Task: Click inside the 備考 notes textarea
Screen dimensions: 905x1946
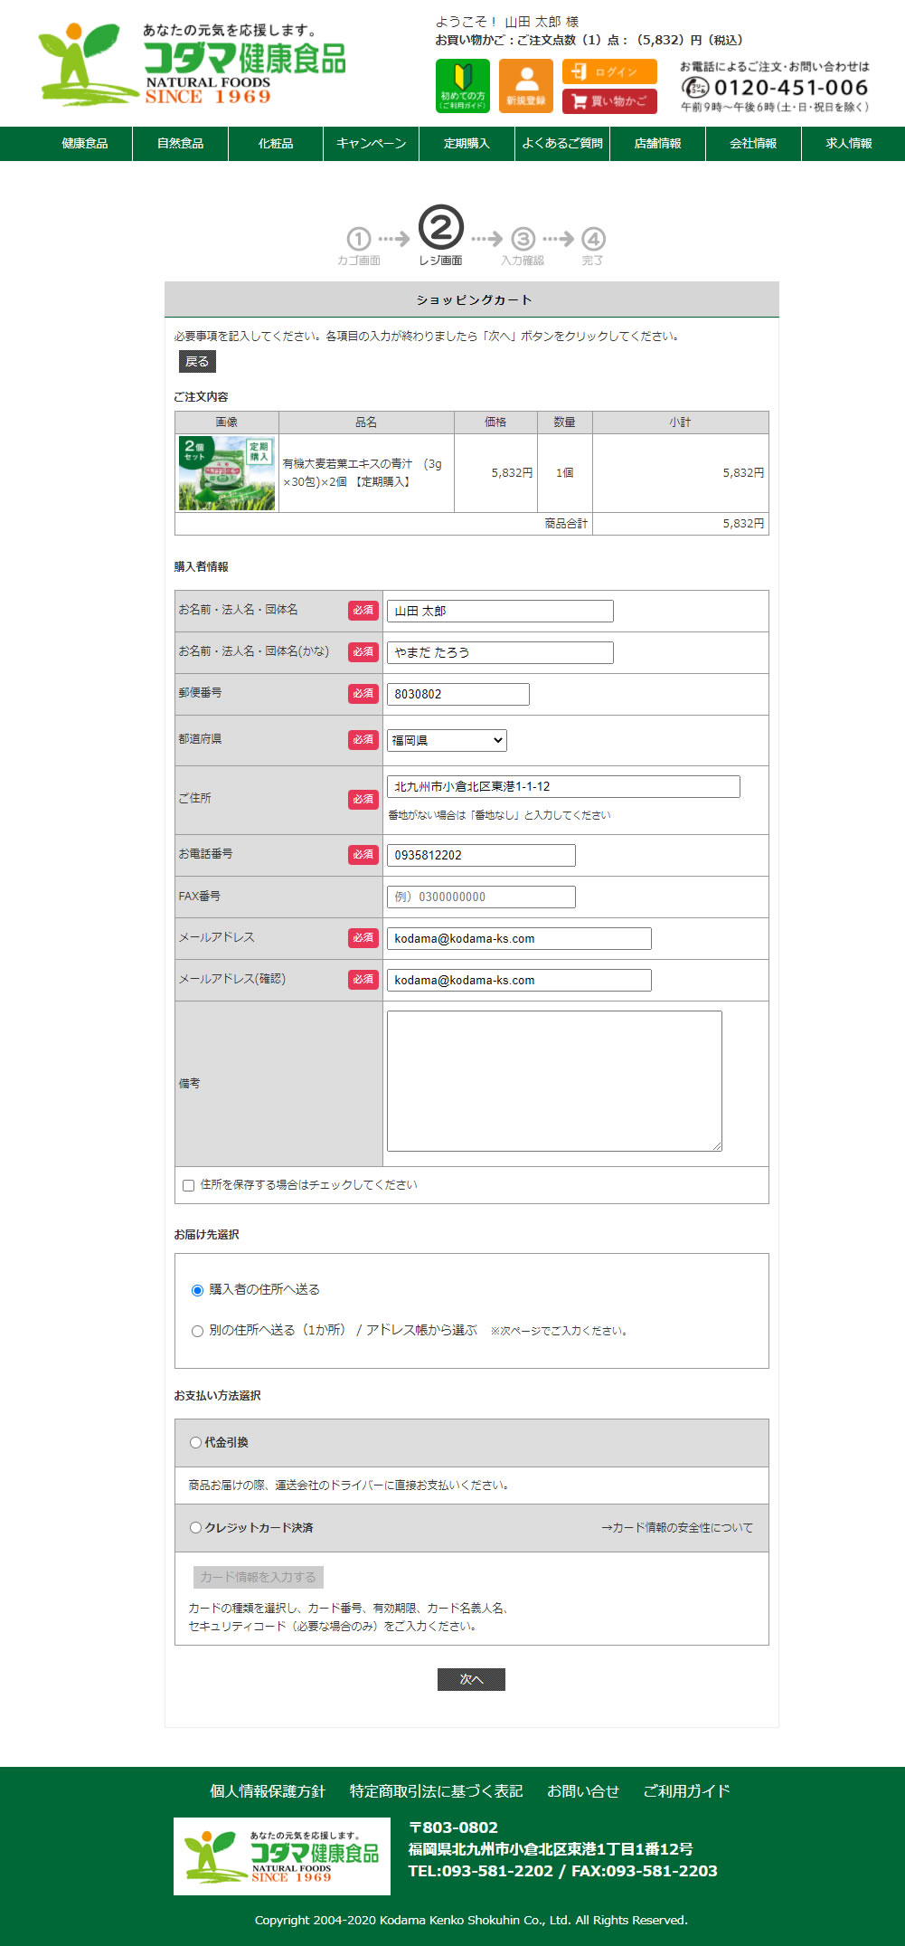Action: [554, 1081]
